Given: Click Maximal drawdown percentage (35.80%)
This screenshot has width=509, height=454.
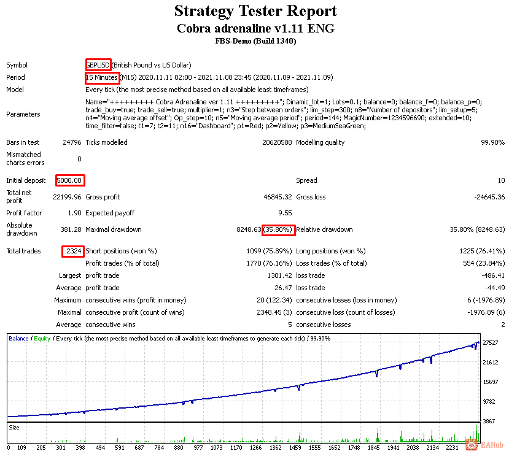Looking at the screenshot, I should click(278, 229).
